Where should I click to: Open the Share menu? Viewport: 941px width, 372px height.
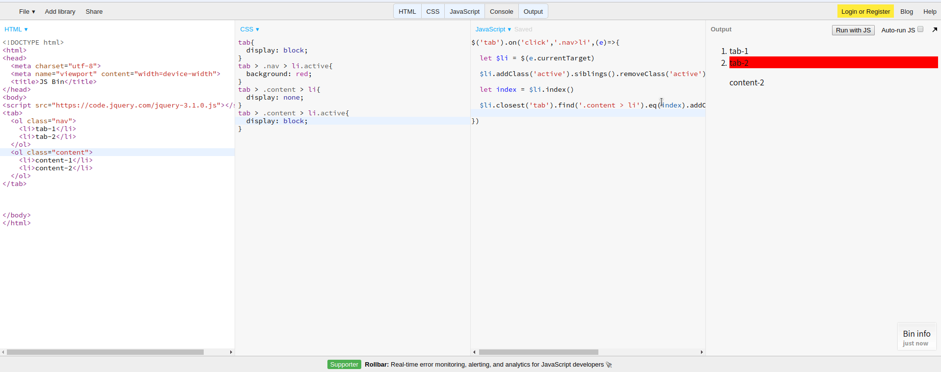tap(94, 11)
